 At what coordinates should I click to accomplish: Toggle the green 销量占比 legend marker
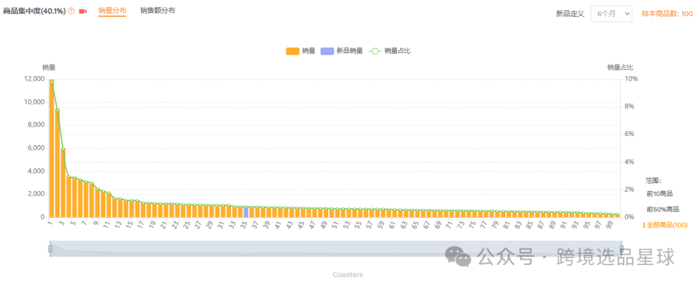375,51
